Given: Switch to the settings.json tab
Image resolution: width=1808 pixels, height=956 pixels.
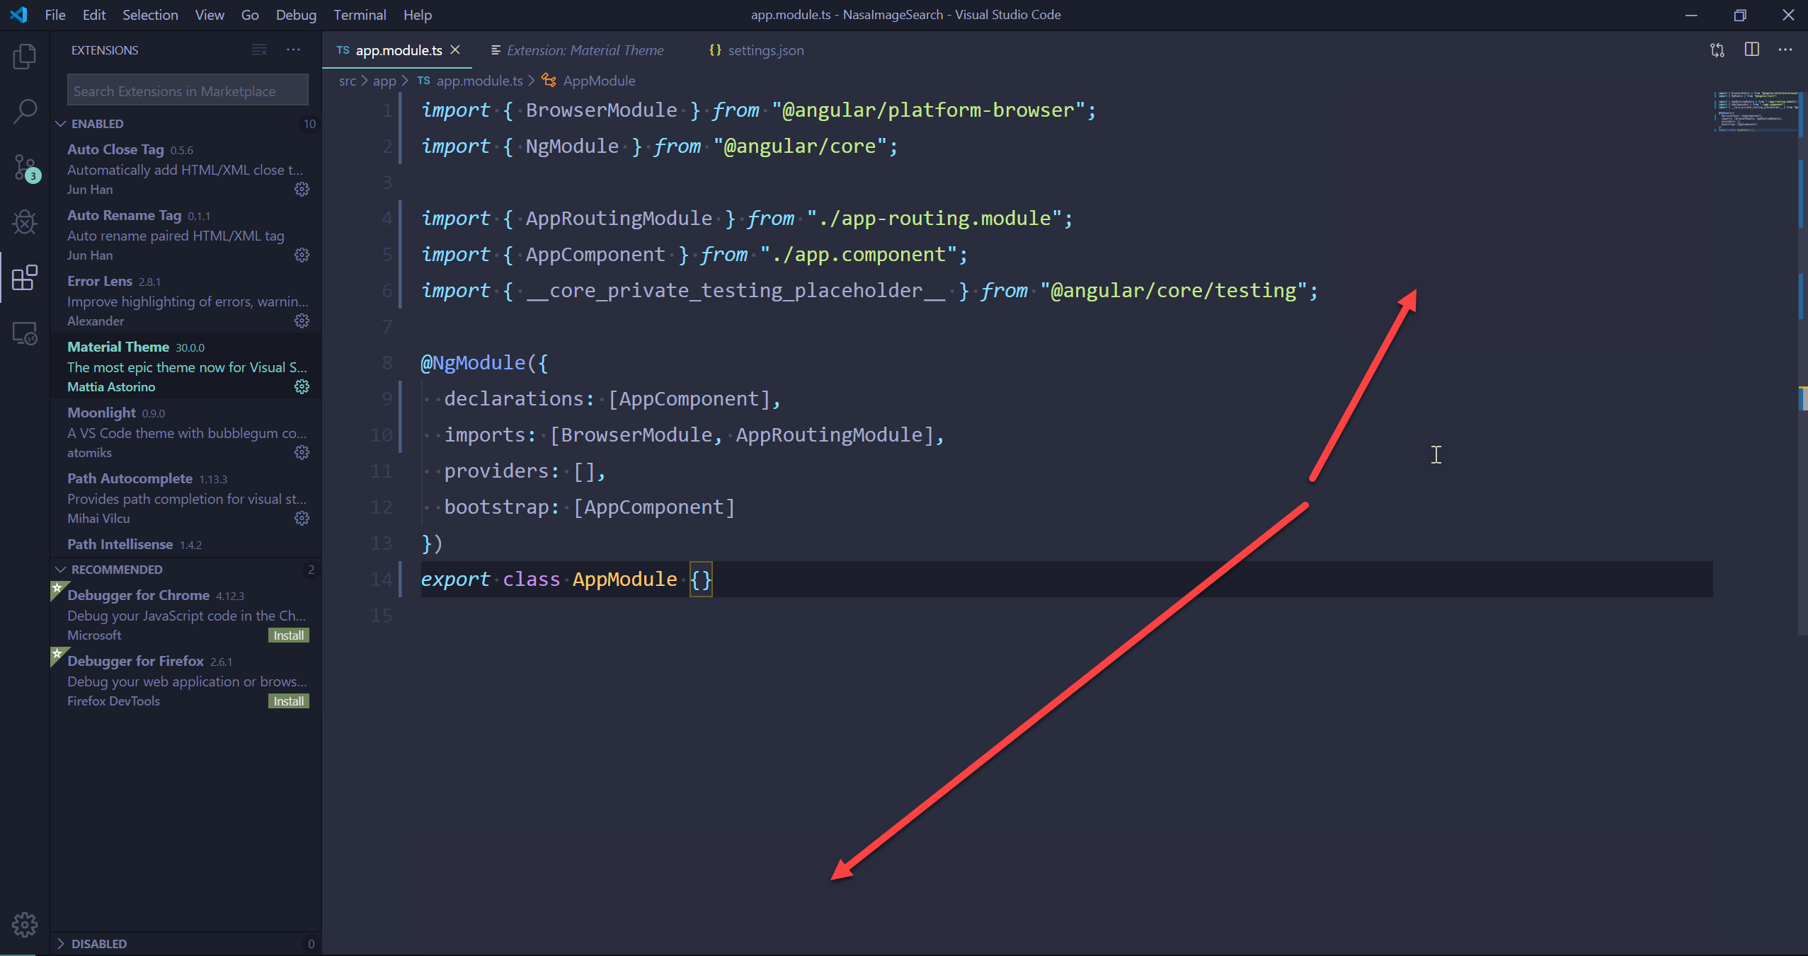Looking at the screenshot, I should point(765,50).
